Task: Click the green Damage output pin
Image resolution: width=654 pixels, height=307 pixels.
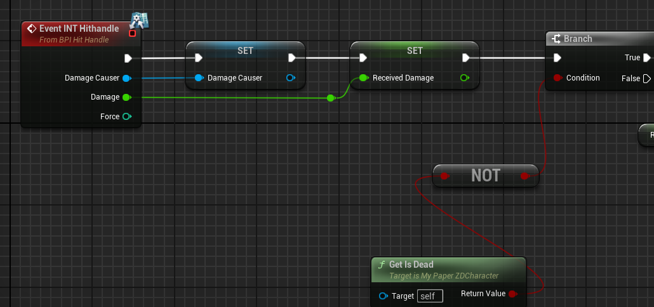Action: (x=127, y=97)
